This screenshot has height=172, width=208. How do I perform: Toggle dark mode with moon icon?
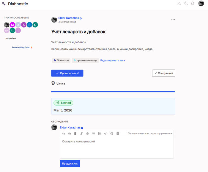(186, 4)
